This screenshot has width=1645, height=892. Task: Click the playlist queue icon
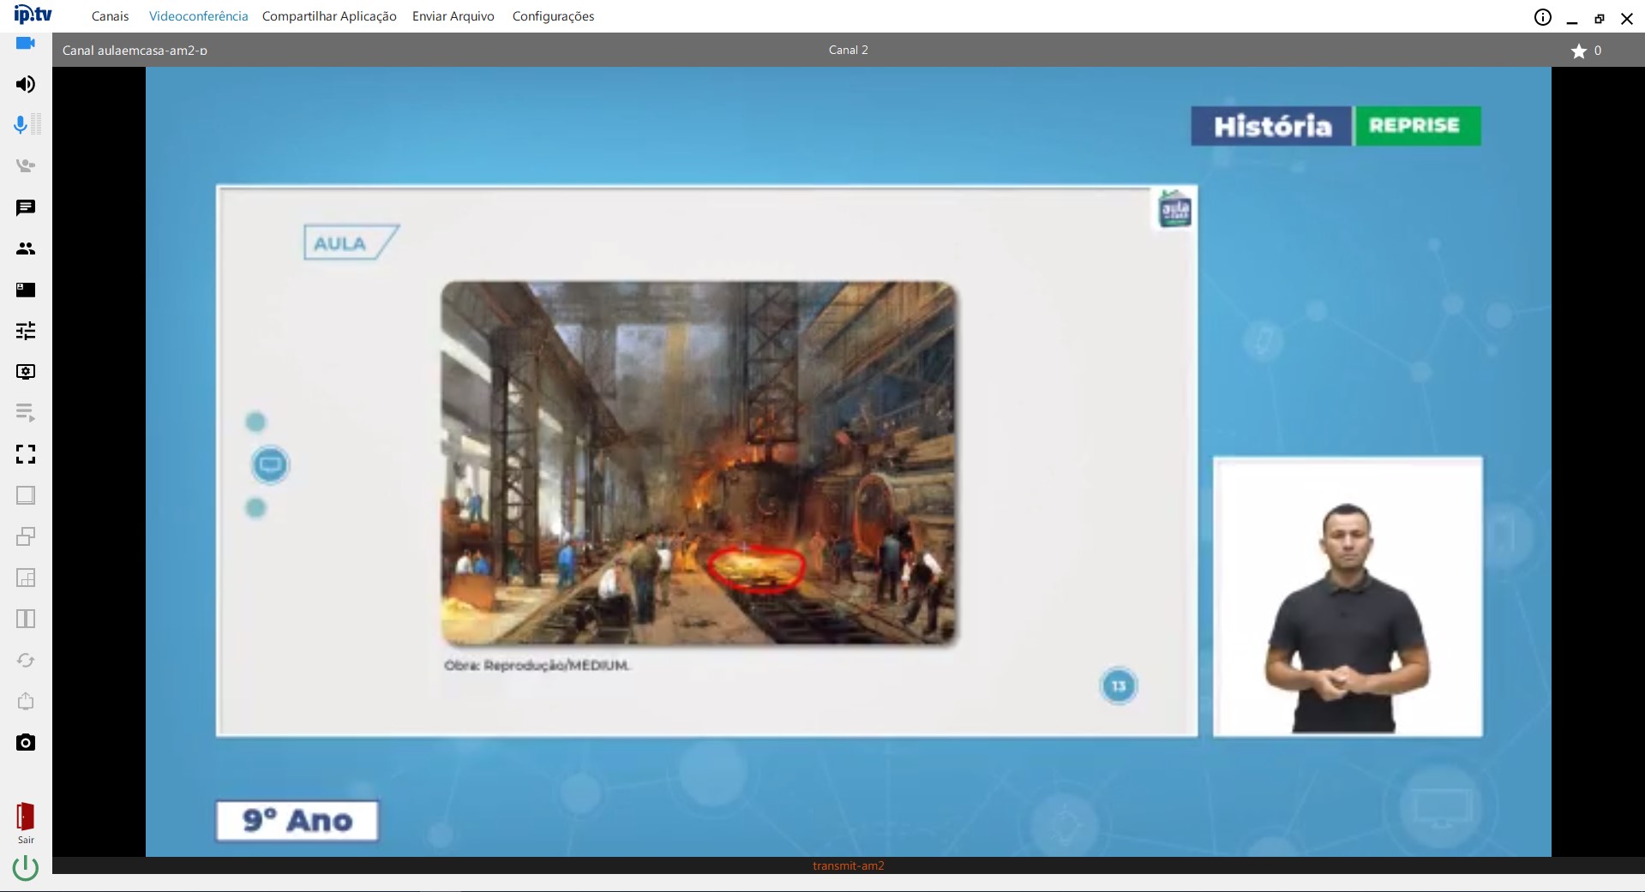26,413
